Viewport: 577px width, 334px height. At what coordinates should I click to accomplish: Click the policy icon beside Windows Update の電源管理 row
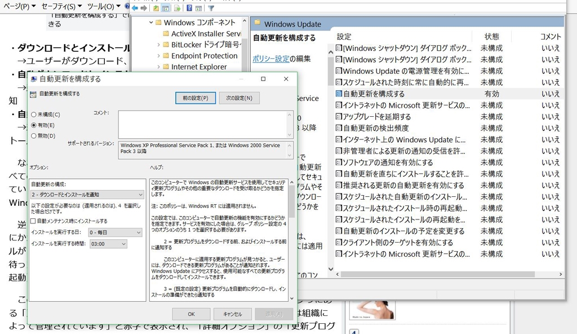pyautogui.click(x=339, y=71)
